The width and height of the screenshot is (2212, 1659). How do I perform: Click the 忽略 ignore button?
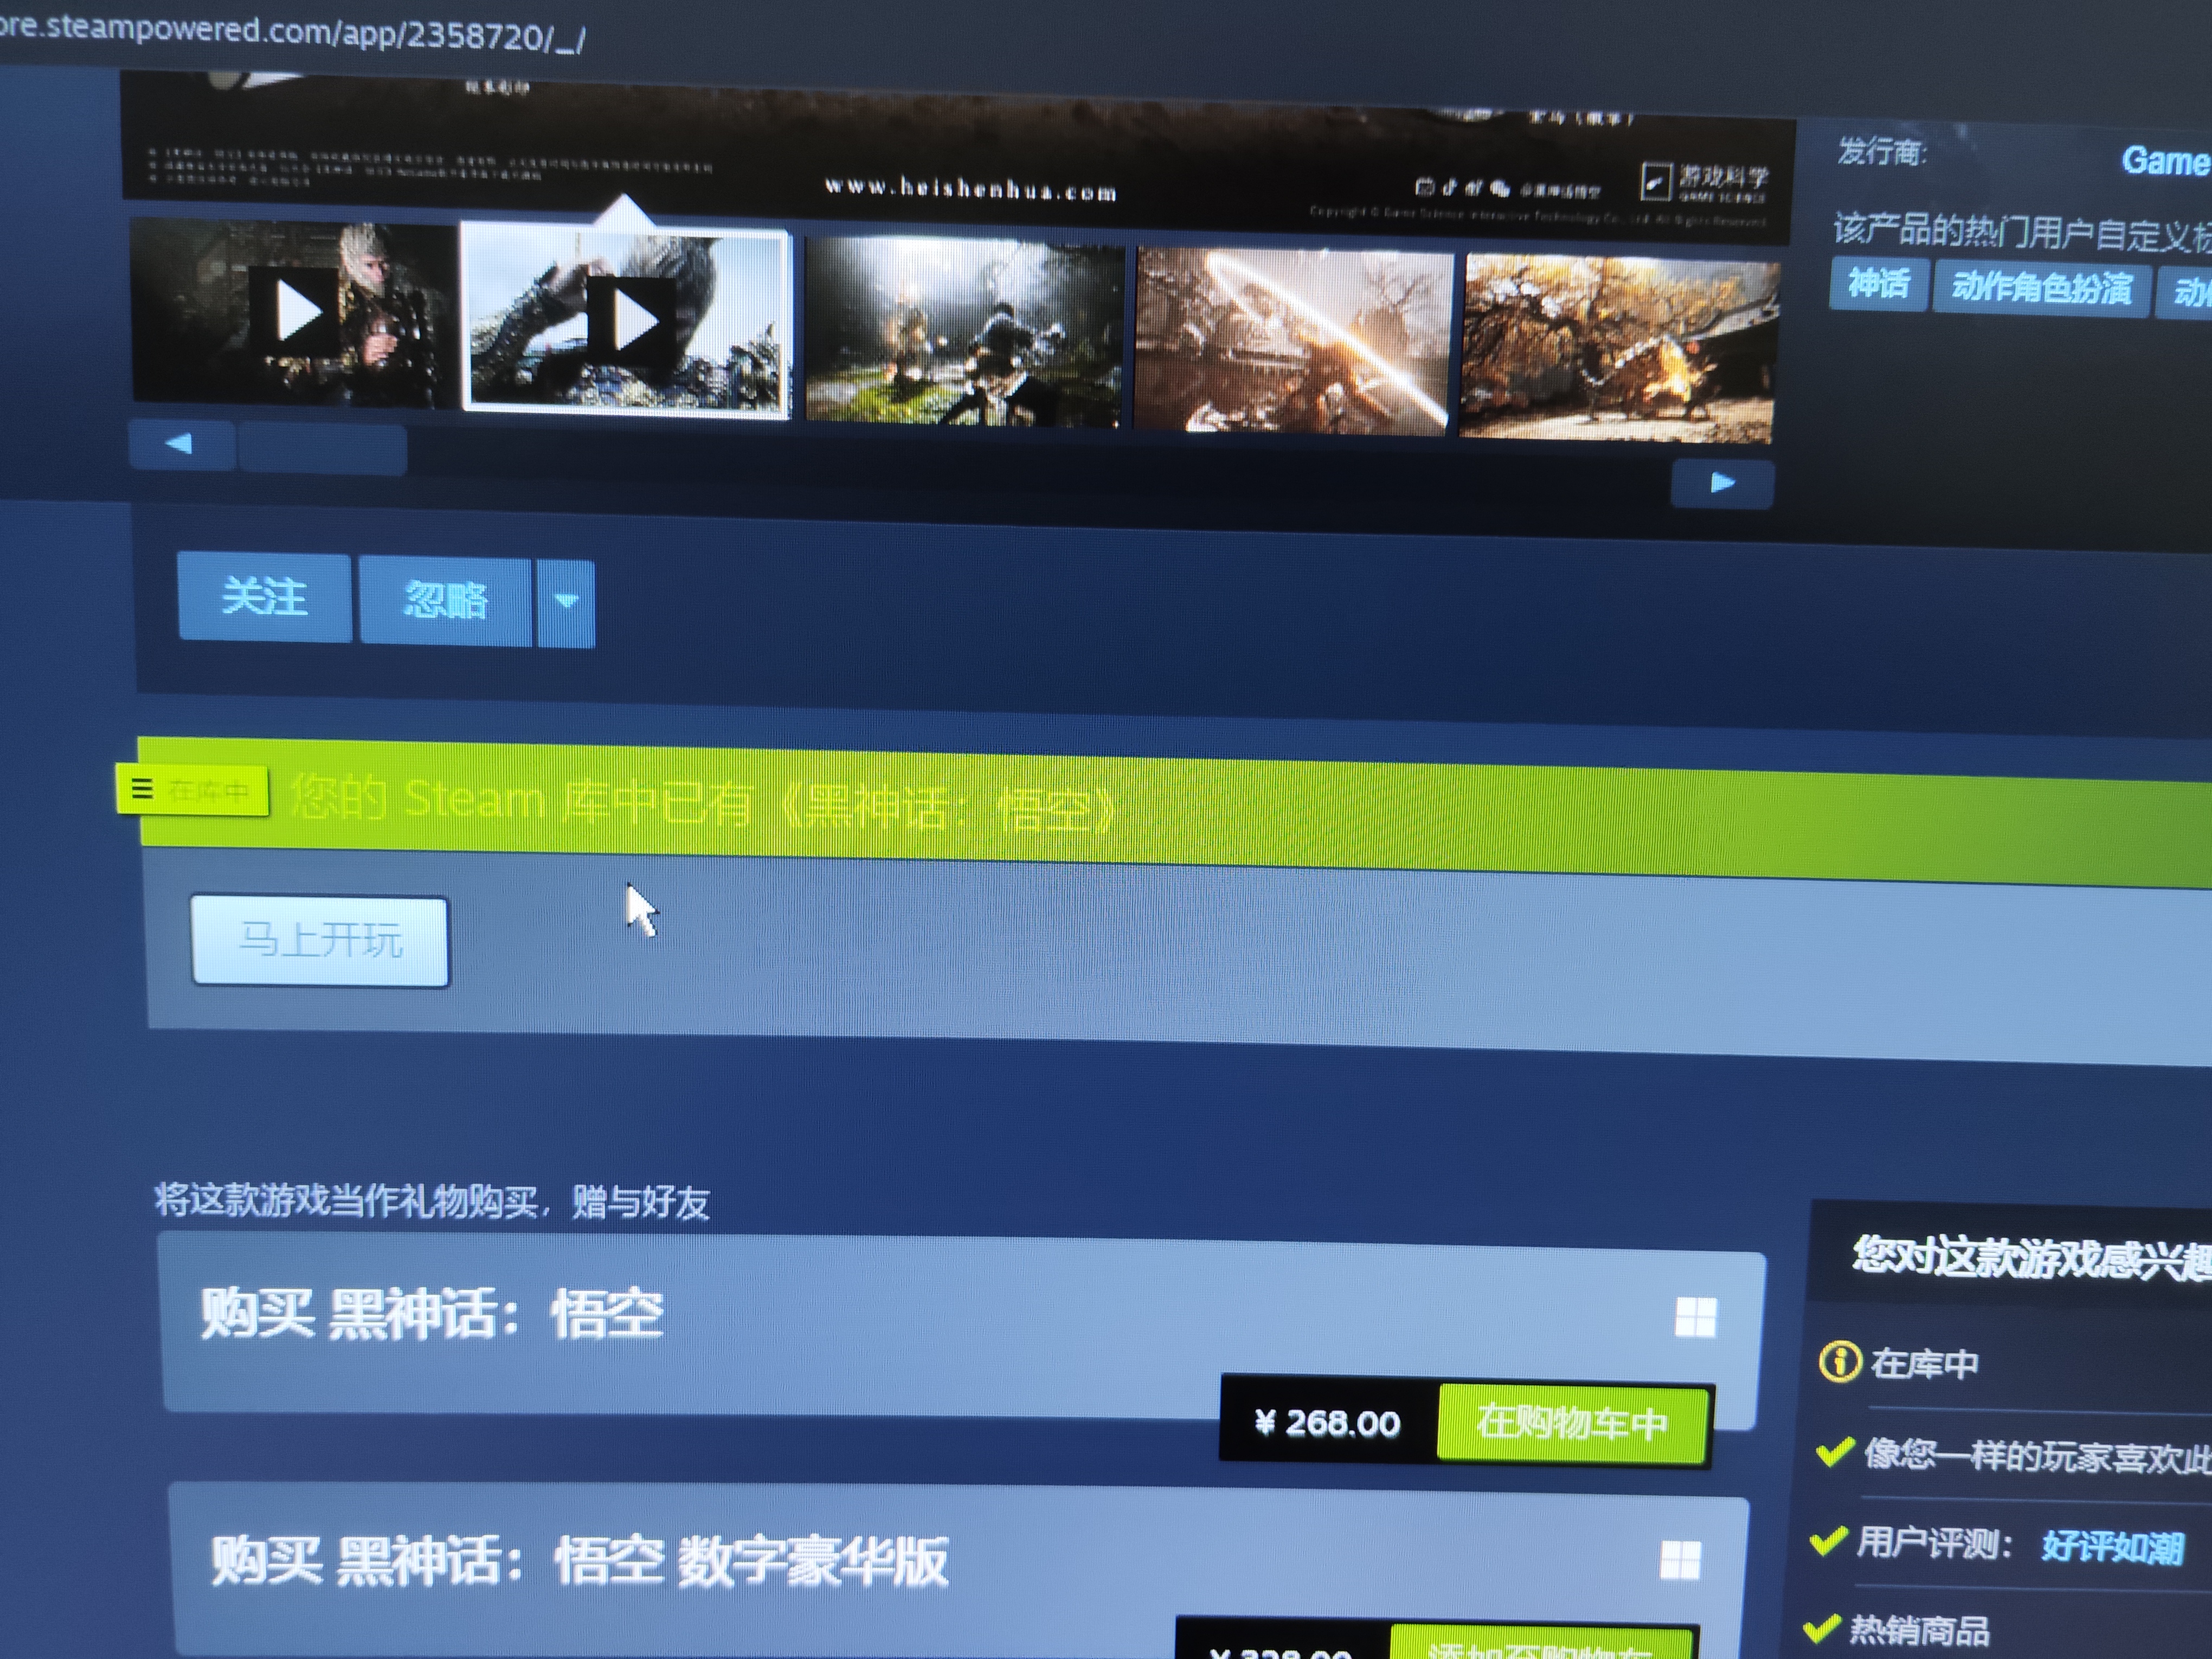445,601
